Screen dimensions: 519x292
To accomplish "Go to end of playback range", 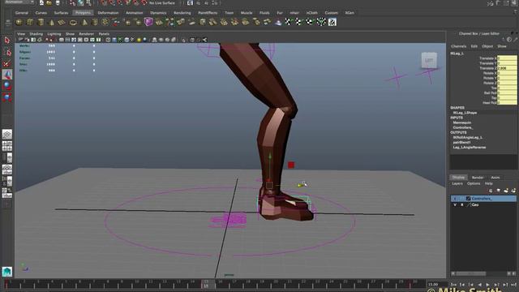I will 513,285.
